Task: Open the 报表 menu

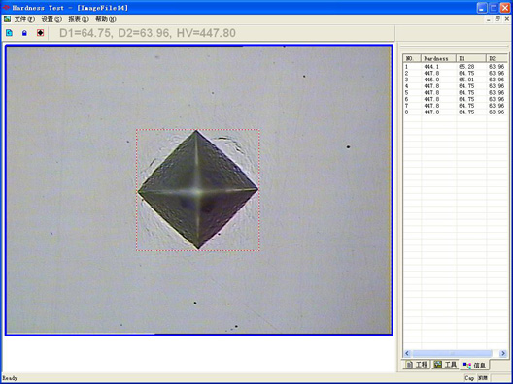Action: (x=79, y=19)
